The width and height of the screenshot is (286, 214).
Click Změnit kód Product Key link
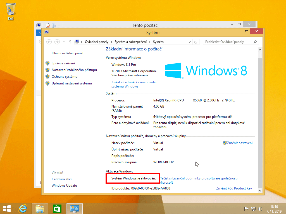234,188
